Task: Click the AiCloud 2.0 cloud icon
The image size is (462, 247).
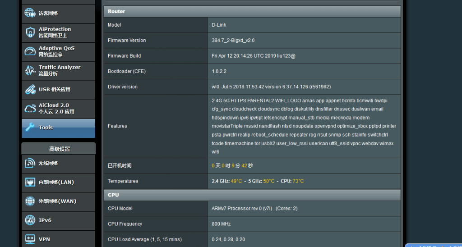Action: click(x=30, y=108)
